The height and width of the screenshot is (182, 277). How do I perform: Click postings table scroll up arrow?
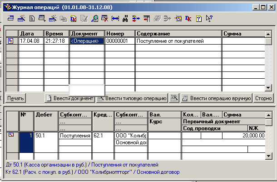click(268, 115)
